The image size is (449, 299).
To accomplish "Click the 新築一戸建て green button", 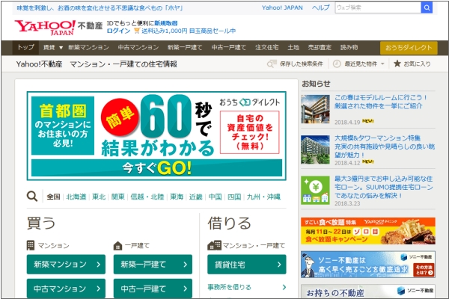I will [153, 265].
